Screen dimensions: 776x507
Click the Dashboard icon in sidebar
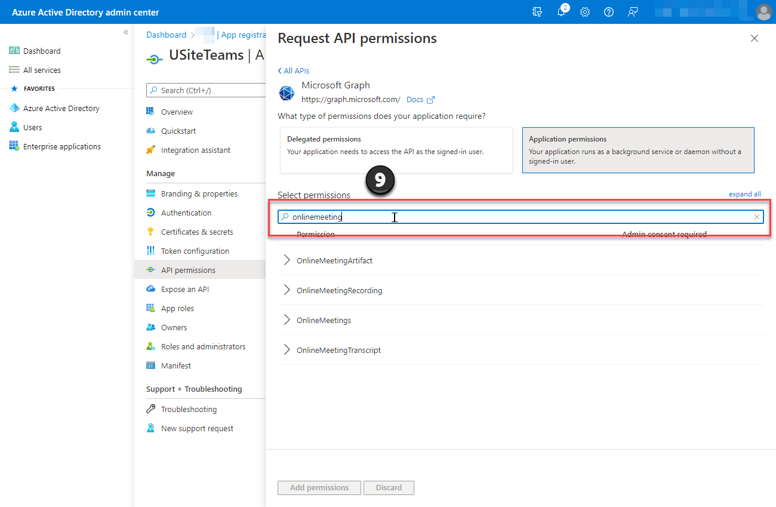[x=14, y=51]
